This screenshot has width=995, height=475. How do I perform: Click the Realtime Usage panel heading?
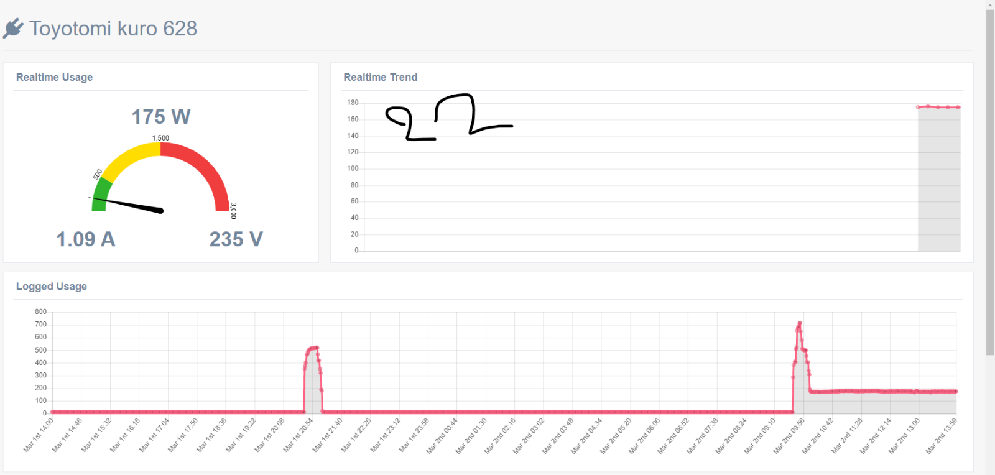55,77
